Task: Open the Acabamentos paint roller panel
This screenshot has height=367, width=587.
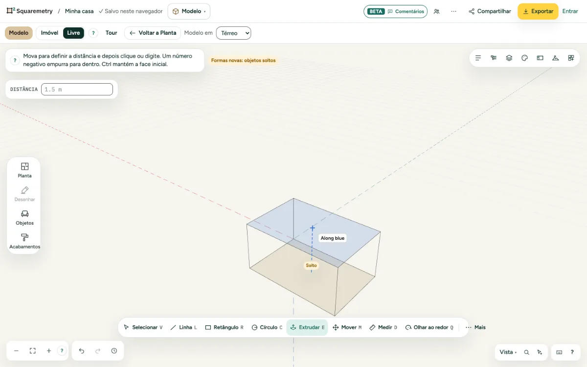Action: point(24,241)
